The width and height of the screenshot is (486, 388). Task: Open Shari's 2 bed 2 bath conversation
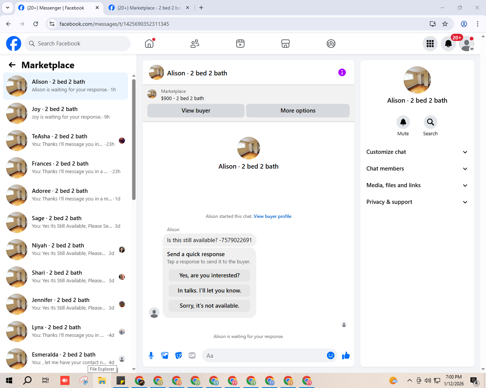click(65, 277)
